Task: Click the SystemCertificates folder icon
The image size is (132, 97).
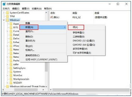Action: (x=7, y=13)
